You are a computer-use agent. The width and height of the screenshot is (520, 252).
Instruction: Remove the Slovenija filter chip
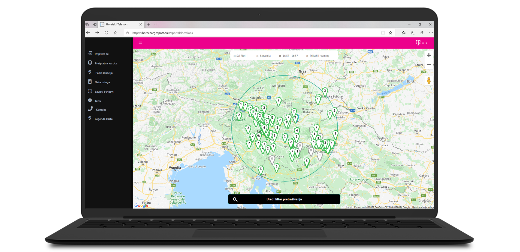[257, 56]
